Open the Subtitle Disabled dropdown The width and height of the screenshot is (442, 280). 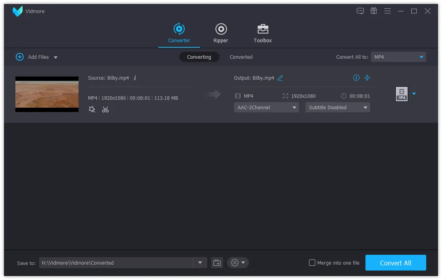click(x=337, y=107)
